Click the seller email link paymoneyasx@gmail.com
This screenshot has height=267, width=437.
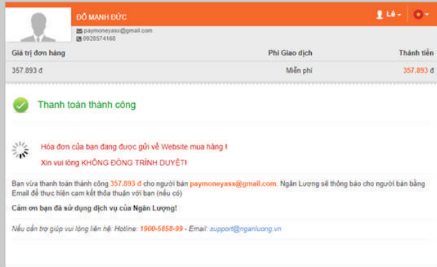coord(233,184)
